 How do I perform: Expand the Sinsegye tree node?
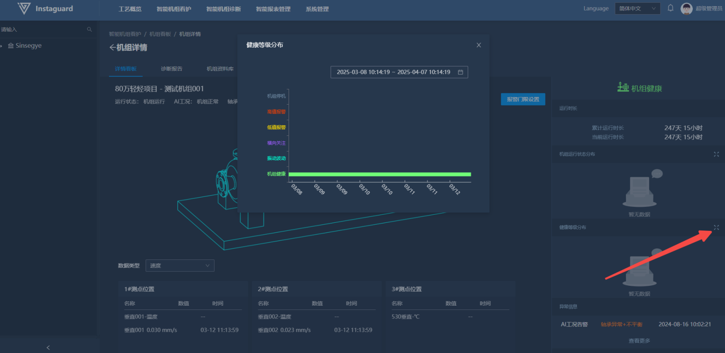pos(2,46)
